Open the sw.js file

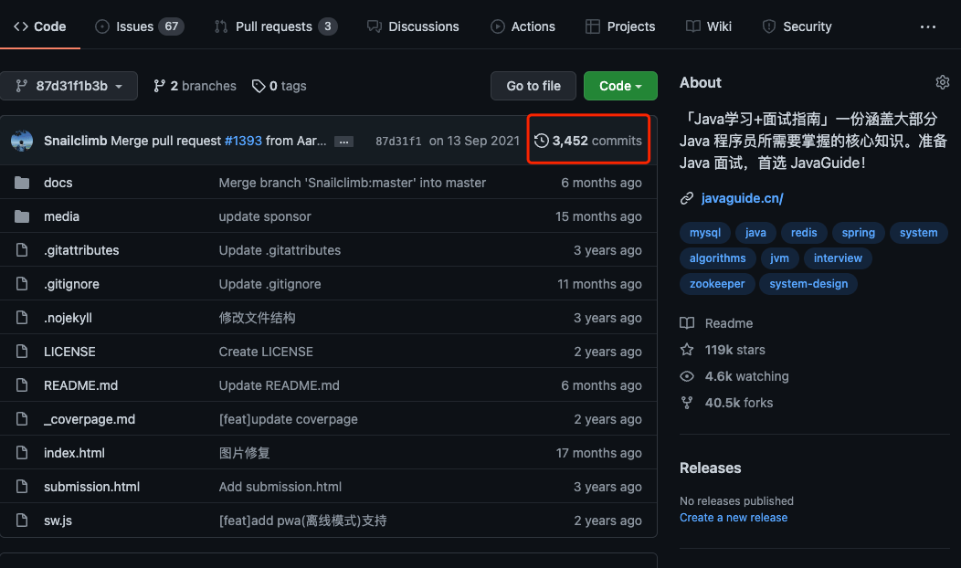58,521
